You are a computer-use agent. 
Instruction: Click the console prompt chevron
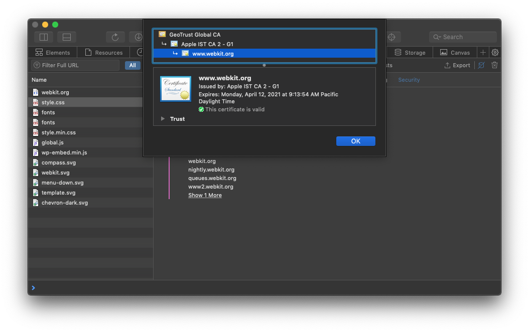coord(34,288)
